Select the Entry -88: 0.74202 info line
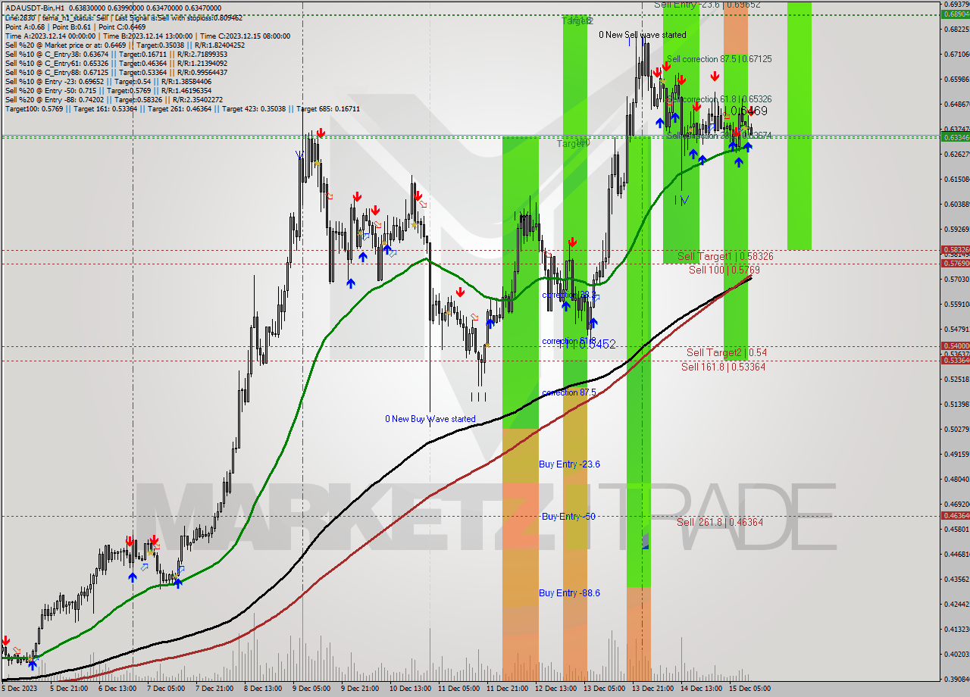This screenshot has width=970, height=697. coord(114,99)
